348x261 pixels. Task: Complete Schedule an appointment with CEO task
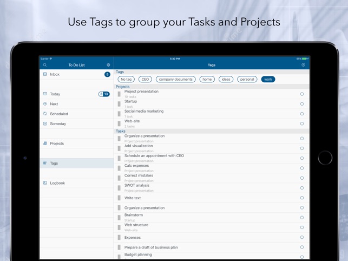(302, 158)
